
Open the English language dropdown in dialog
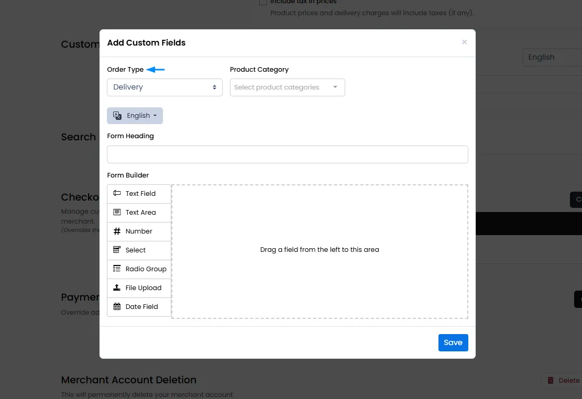[135, 115]
